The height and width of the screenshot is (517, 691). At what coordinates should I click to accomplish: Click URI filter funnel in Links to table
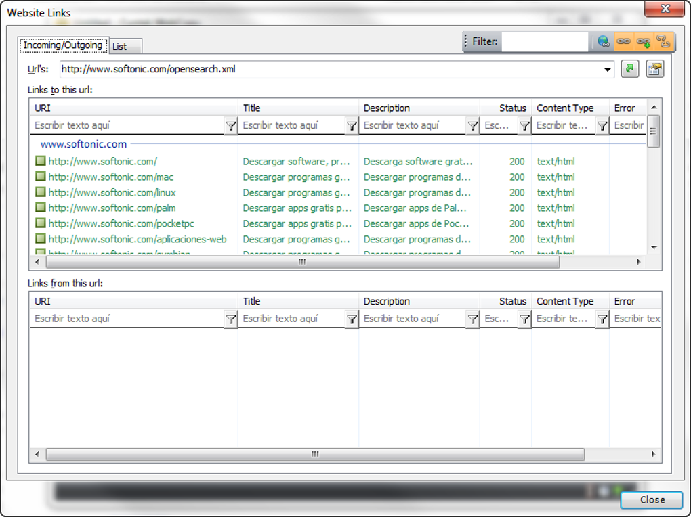[231, 126]
